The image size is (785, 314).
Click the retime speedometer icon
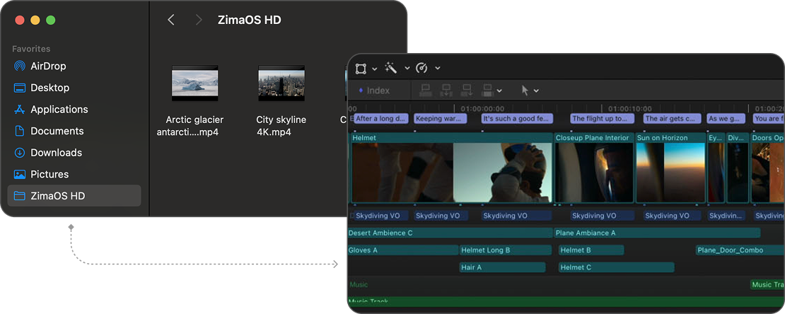point(421,68)
